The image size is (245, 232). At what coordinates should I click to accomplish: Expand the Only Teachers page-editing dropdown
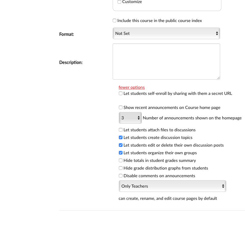coord(172,186)
